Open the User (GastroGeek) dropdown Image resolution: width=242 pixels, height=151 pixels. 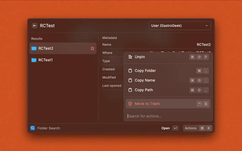180,26
